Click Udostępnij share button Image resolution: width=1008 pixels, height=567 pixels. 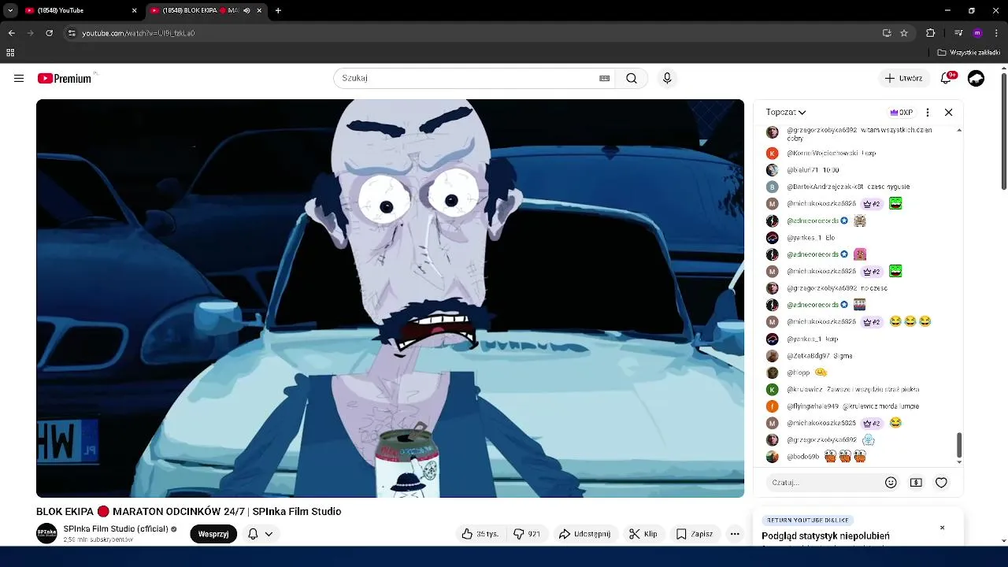tap(584, 534)
